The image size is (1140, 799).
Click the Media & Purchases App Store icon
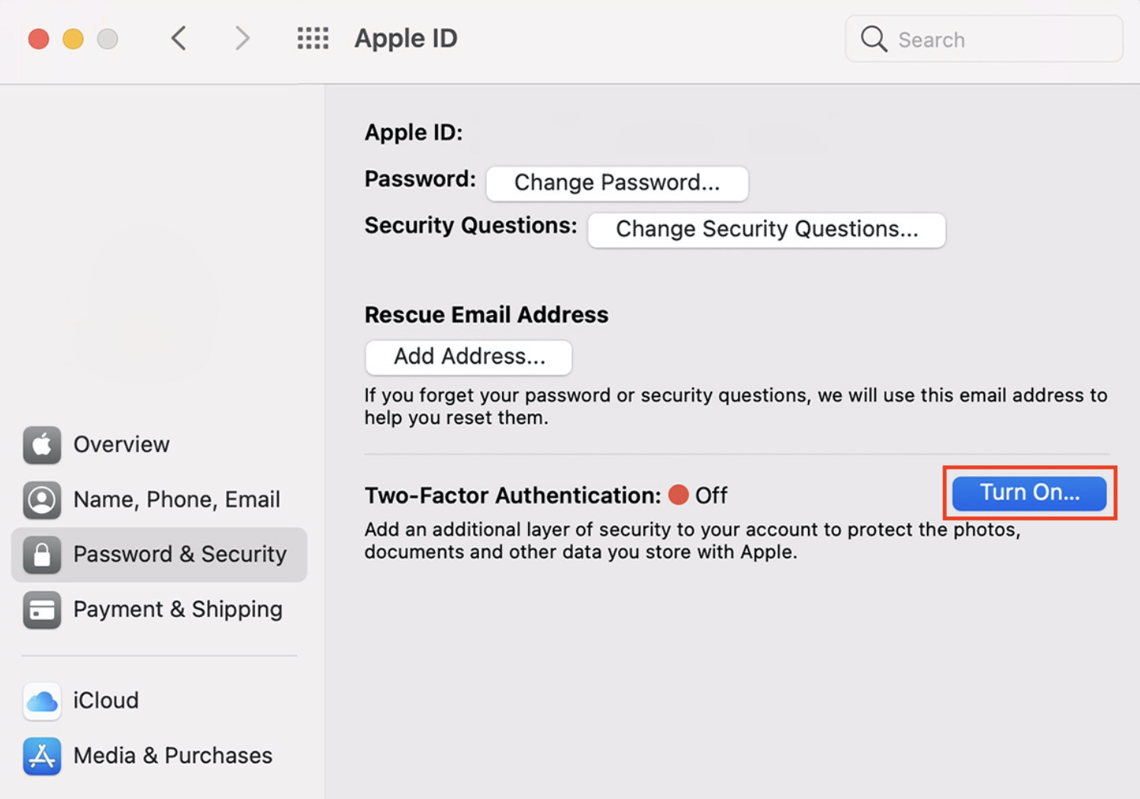(42, 756)
